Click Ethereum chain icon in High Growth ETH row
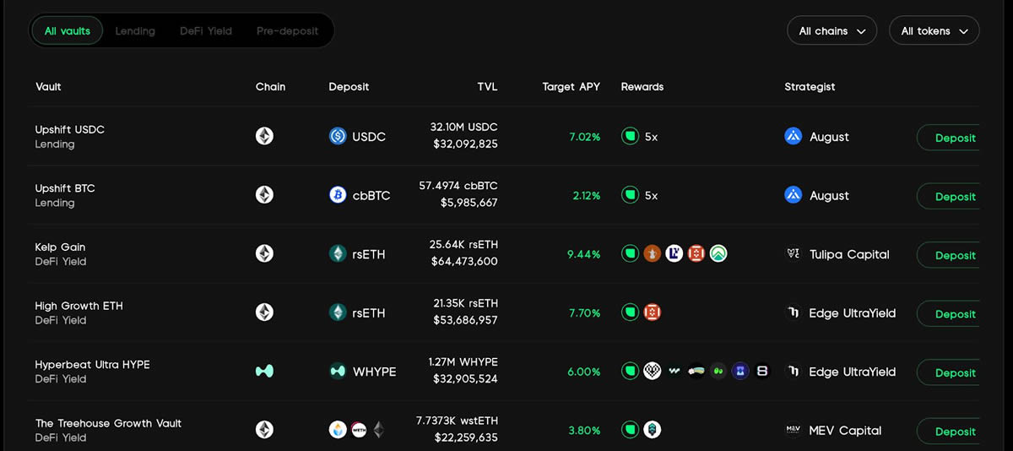1013x451 pixels. click(x=264, y=312)
